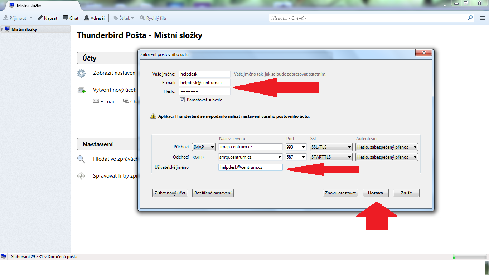Image resolution: width=489 pixels, height=275 pixels.
Task: Open Spravovat filtry zpráv link
Action: [115, 176]
